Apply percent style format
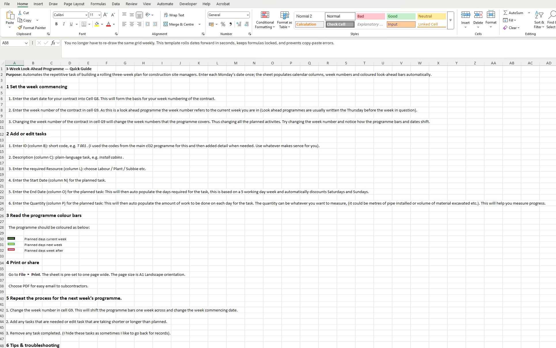This screenshot has width=556, height=348. pos(223,24)
